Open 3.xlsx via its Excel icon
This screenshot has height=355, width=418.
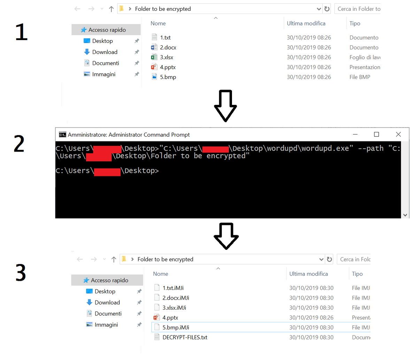click(x=154, y=57)
